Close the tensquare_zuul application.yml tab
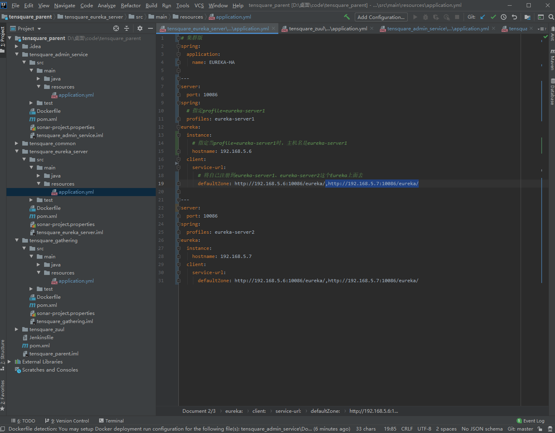Screen dimensions: 555x433 point(372,28)
